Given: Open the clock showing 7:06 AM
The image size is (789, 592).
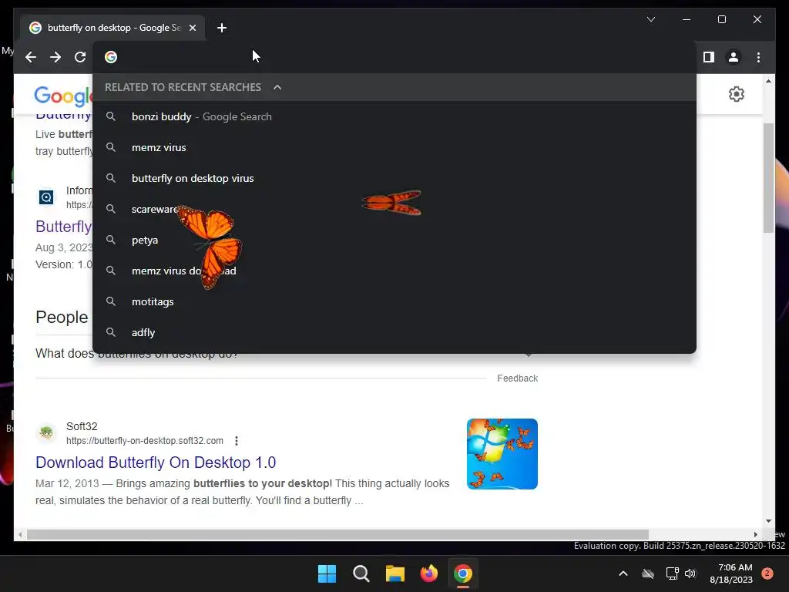Looking at the screenshot, I should pyautogui.click(x=731, y=573).
